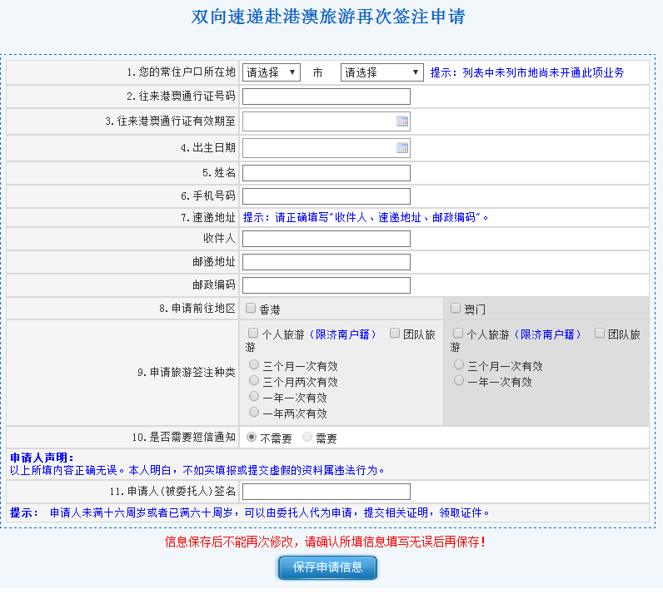
Task: Tick 个人旅游 checkbox under Hong Kong
Action: click(253, 333)
